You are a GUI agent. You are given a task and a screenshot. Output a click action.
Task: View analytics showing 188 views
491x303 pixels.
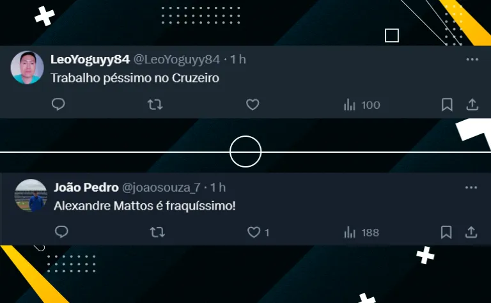pyautogui.click(x=361, y=233)
